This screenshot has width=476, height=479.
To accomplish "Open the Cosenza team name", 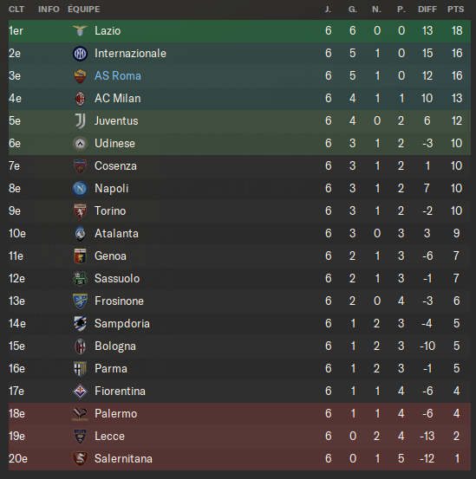I will [115, 166].
